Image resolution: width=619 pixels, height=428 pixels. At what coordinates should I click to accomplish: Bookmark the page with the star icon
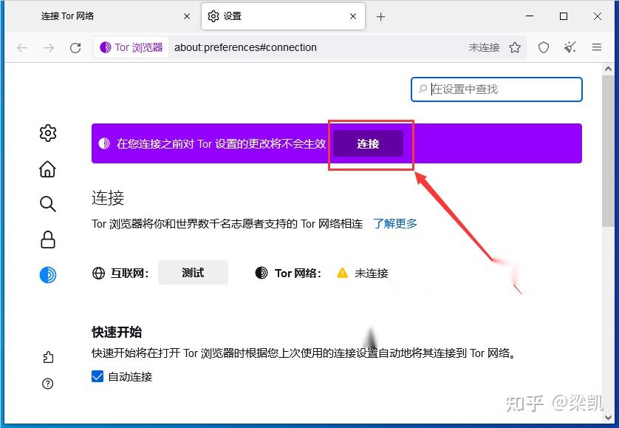pyautogui.click(x=516, y=47)
